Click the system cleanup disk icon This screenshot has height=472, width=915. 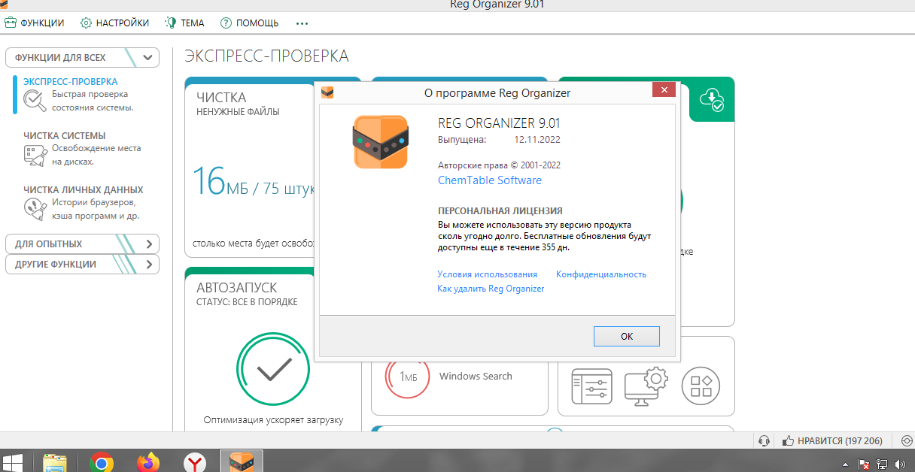coord(35,155)
